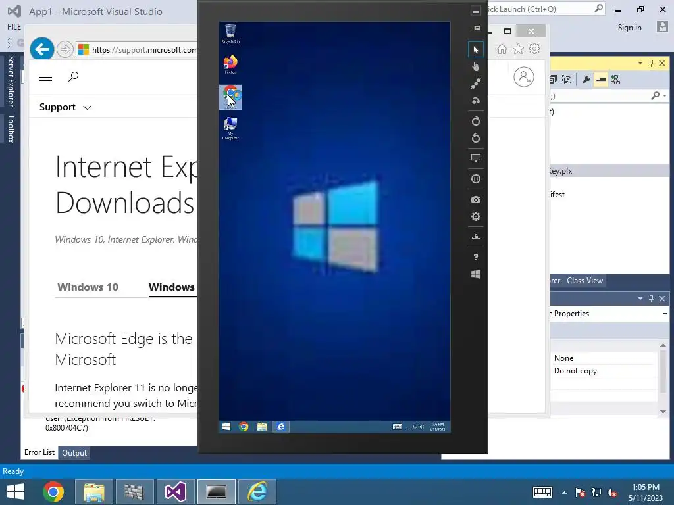
Task: Open the Internet Explorer Home icon
Action: (x=502, y=49)
